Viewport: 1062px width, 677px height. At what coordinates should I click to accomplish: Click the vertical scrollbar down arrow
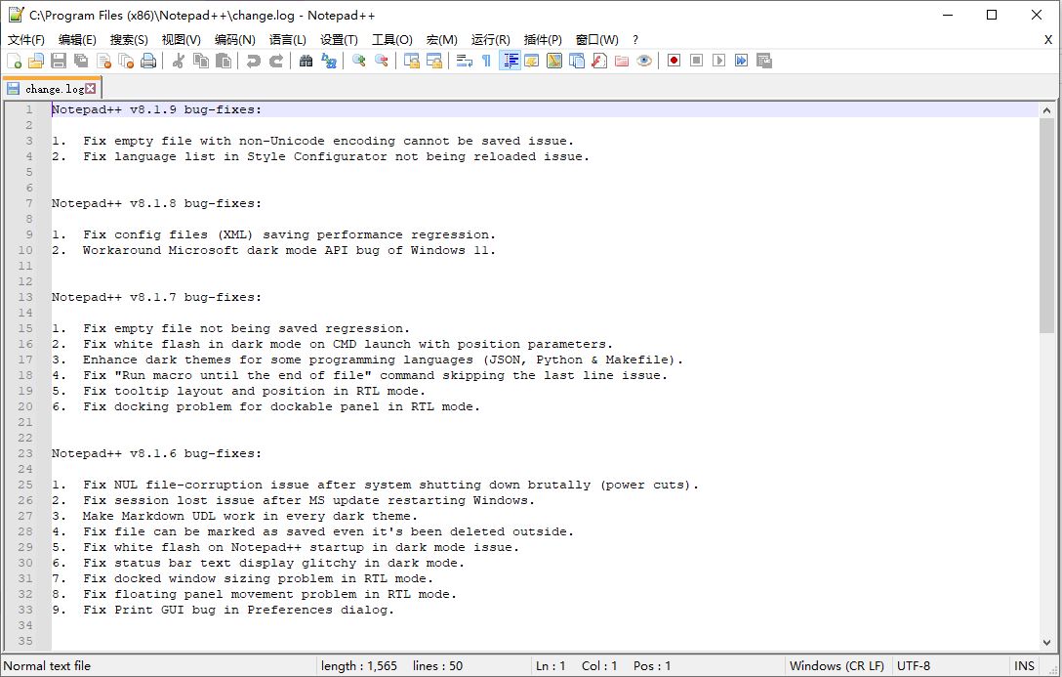tap(1046, 642)
